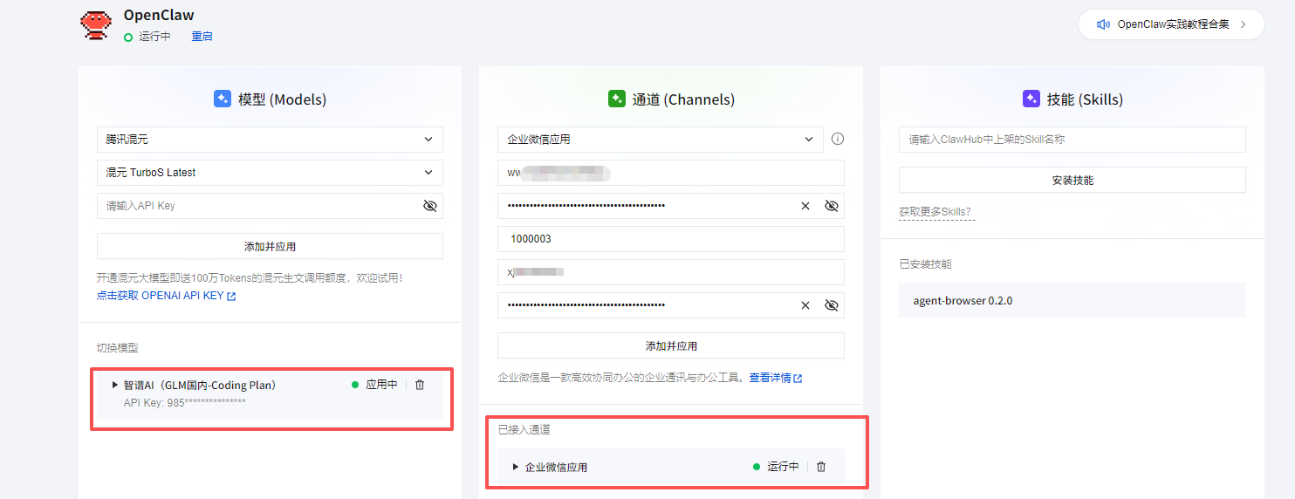The width and height of the screenshot is (1295, 499).
Task: Open the 腾讯混元 provider dropdown
Action: tap(270, 140)
